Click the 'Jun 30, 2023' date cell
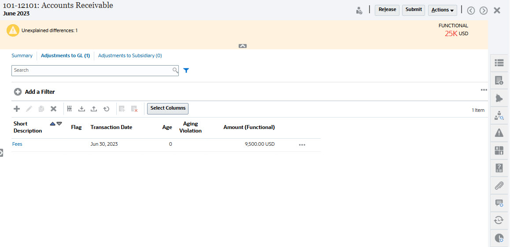Screen dimensions: 510x247 click(x=104, y=144)
